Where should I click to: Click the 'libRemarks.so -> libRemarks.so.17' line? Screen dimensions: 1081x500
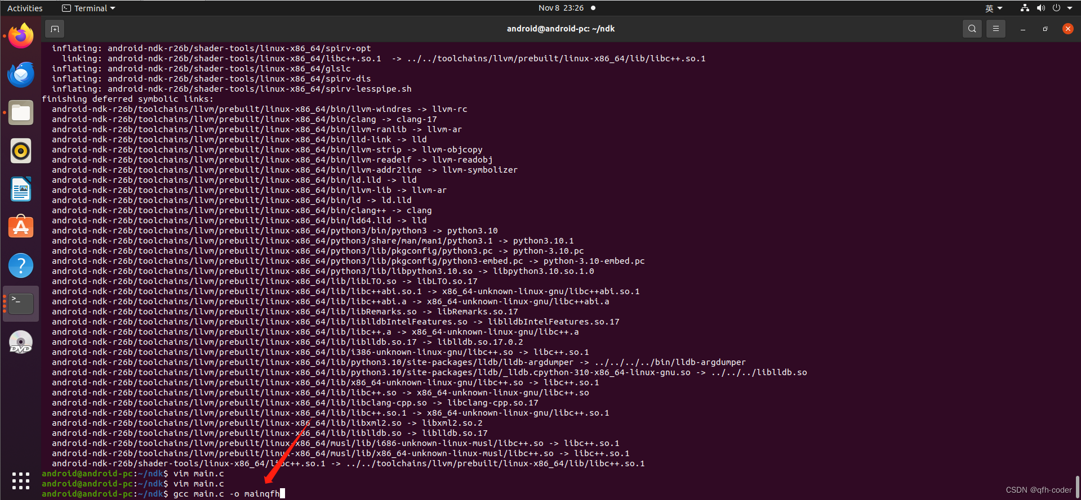tap(285, 312)
